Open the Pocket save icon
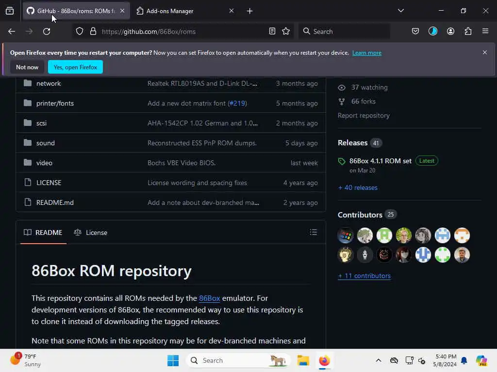This screenshot has width=497, height=372. [415, 31]
